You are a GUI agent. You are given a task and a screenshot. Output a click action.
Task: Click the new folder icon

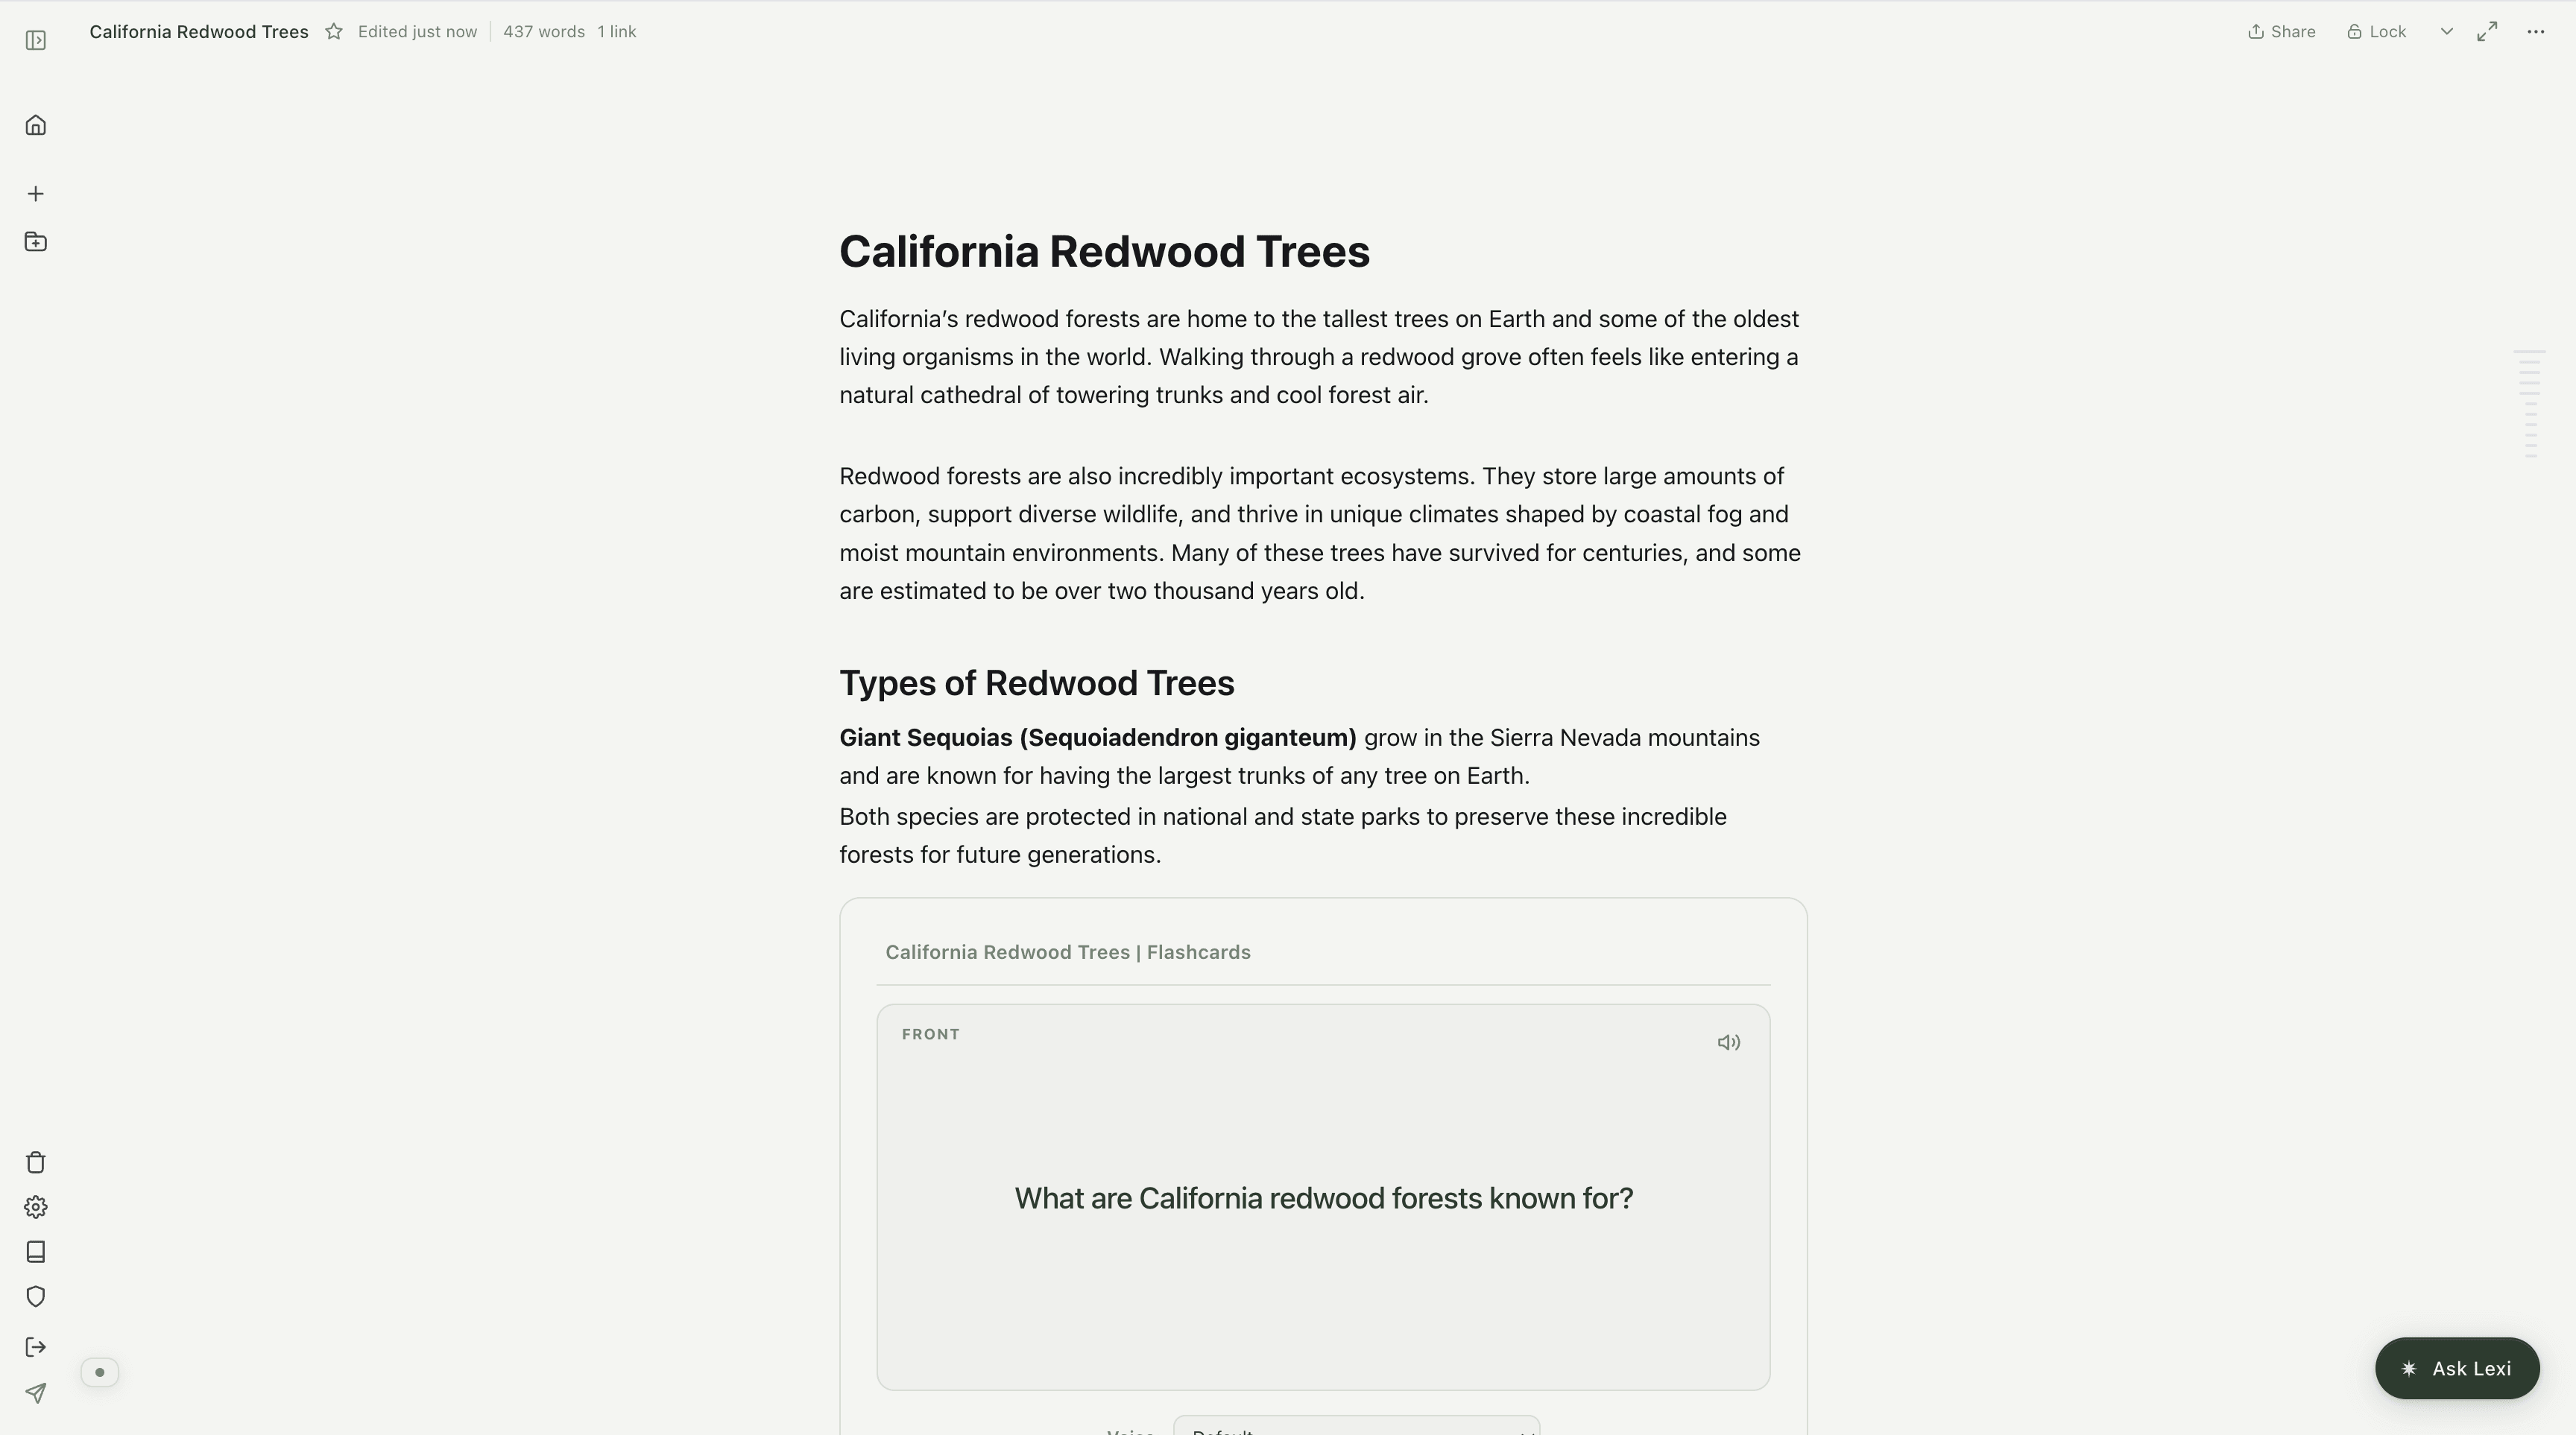click(36, 242)
